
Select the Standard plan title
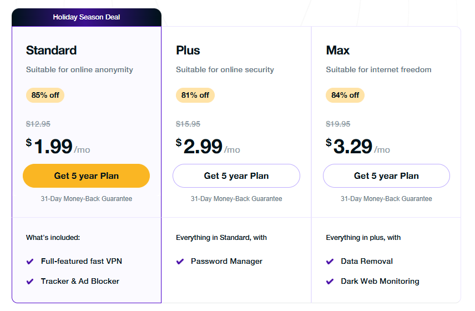tap(51, 51)
